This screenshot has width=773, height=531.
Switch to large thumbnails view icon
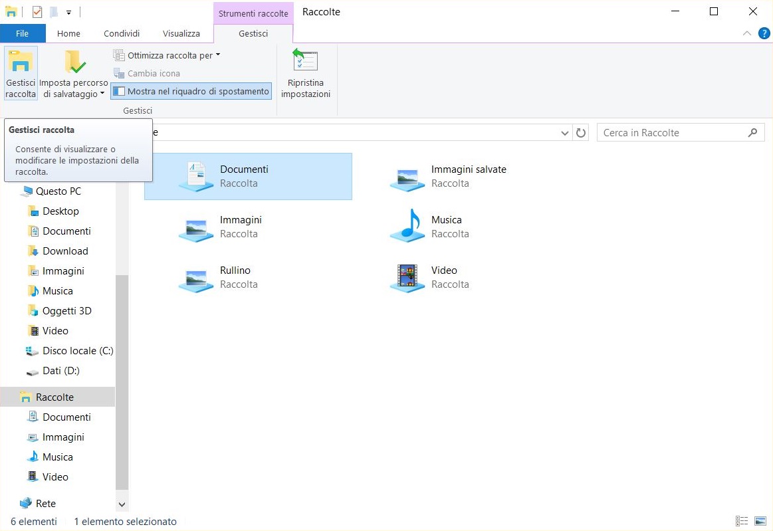pyautogui.click(x=760, y=522)
